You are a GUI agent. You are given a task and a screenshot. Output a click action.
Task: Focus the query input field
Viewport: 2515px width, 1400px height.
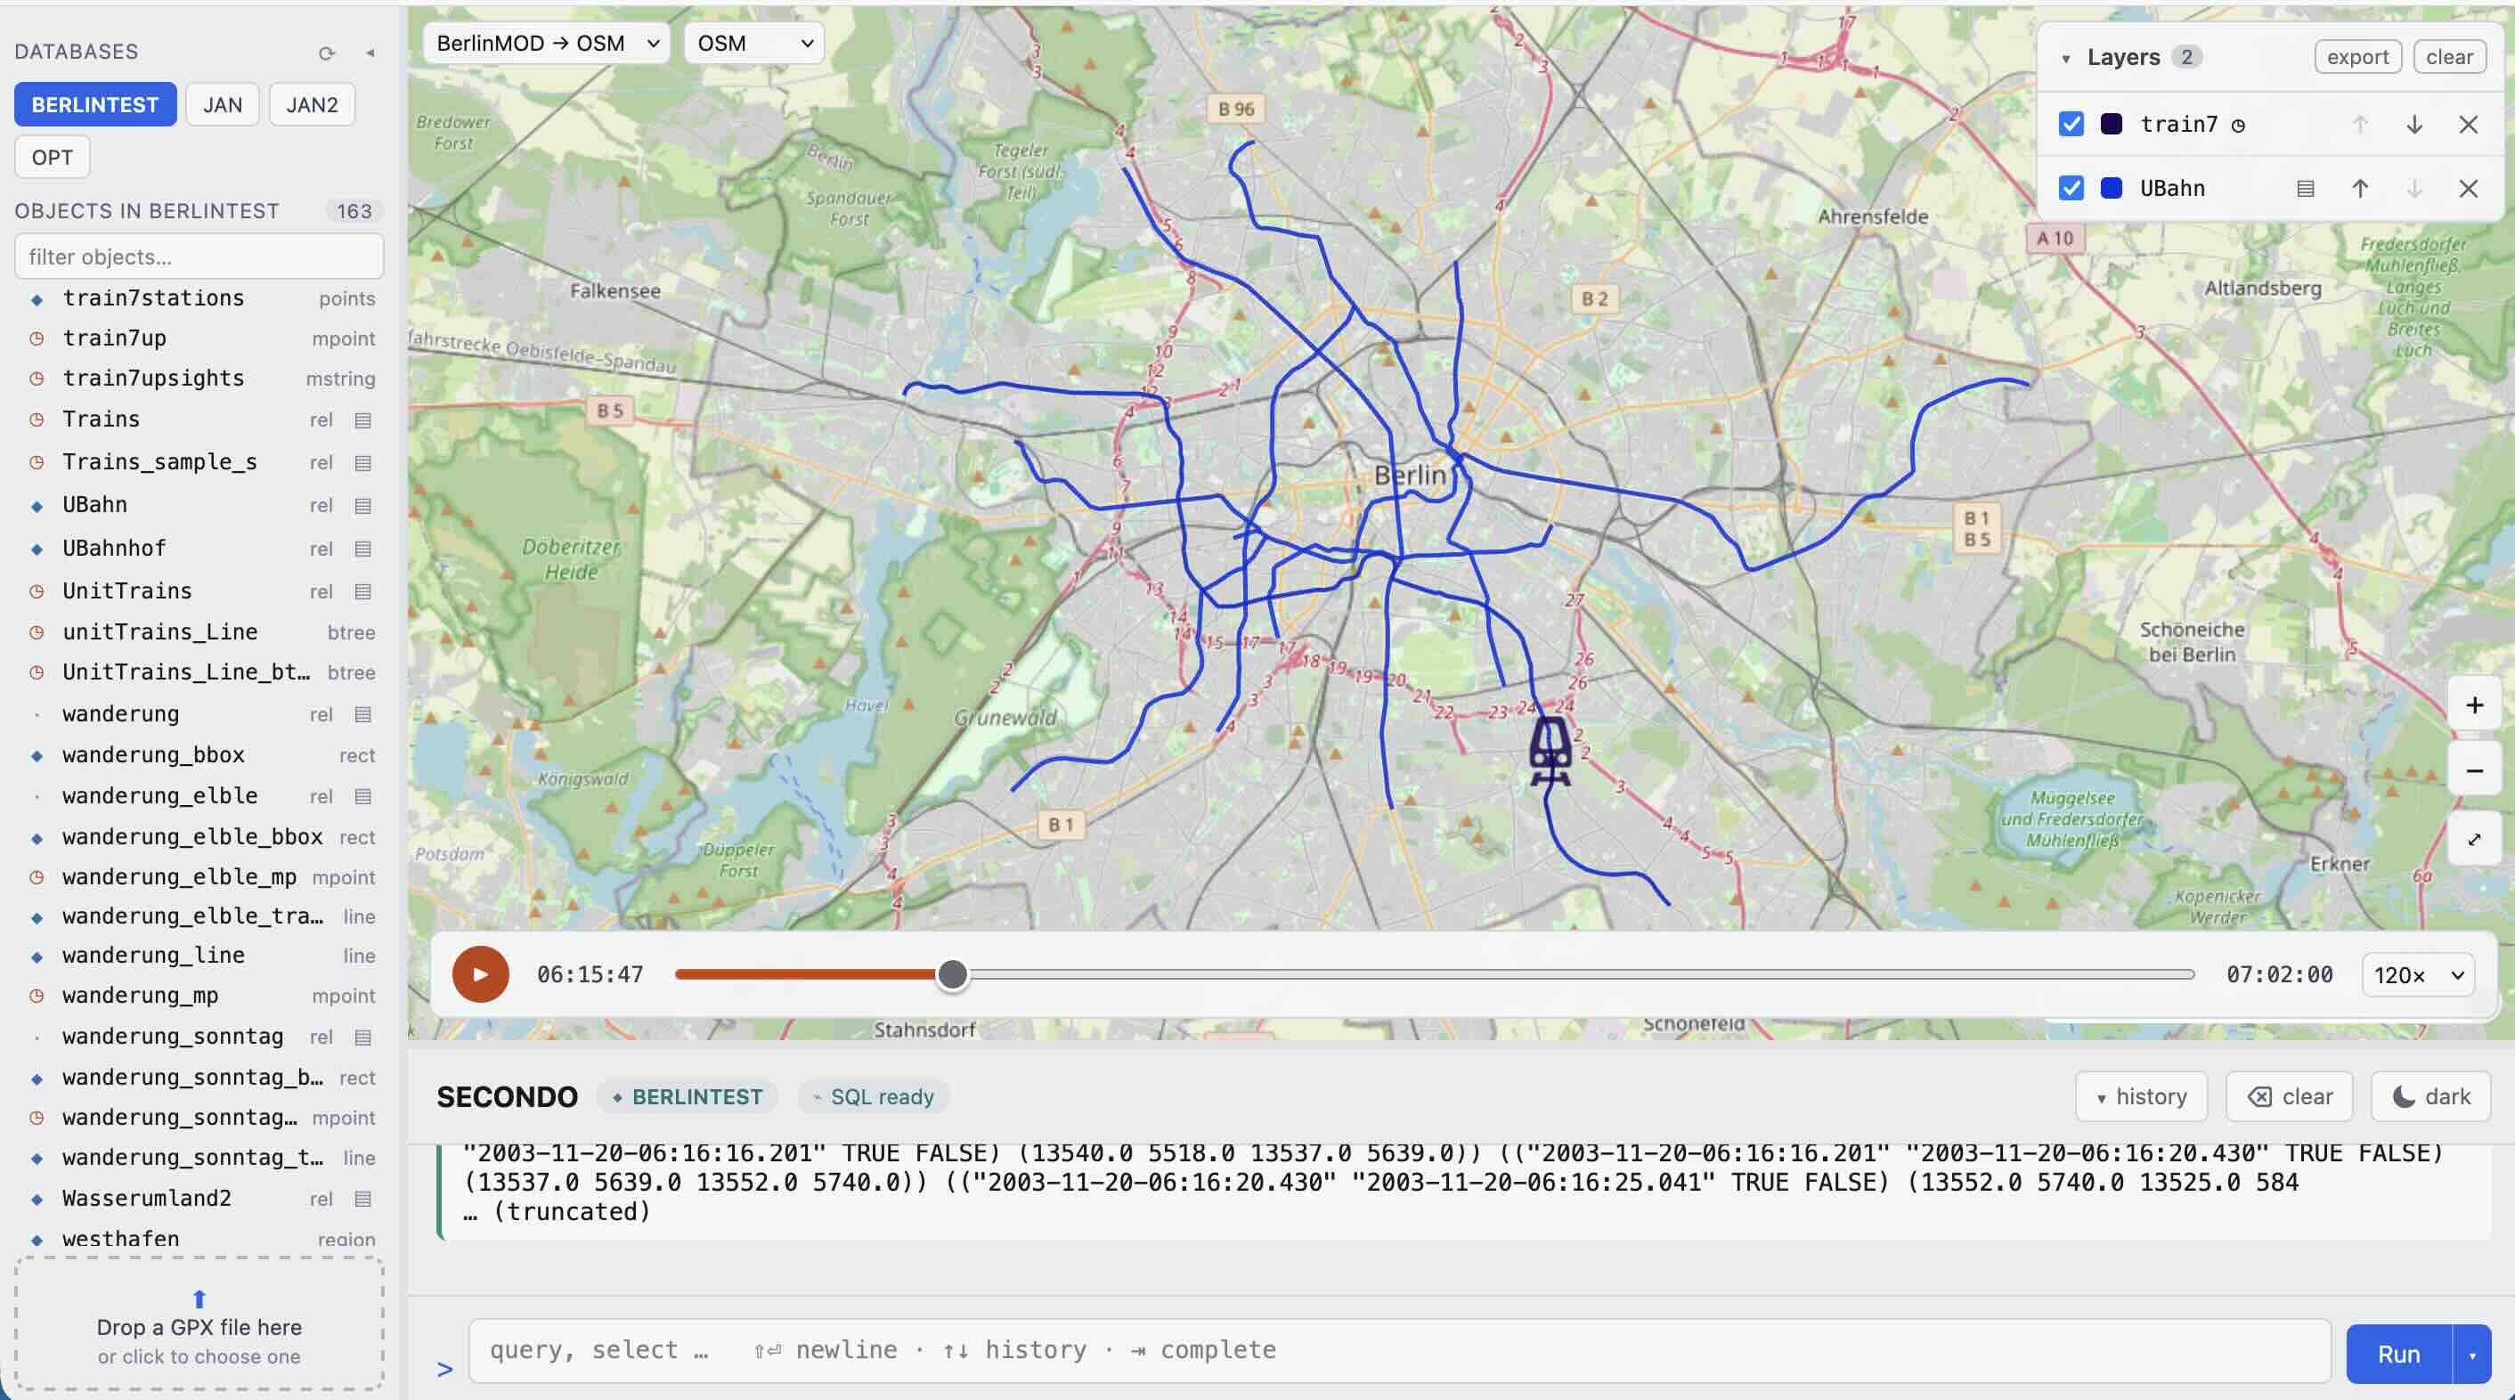tap(1399, 1350)
